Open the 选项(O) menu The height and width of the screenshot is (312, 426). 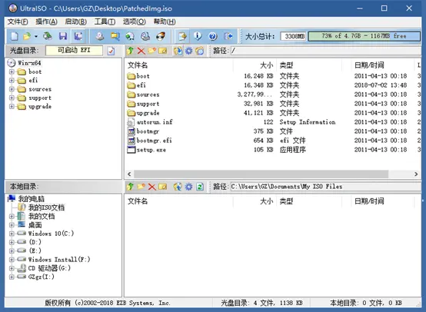[135, 22]
